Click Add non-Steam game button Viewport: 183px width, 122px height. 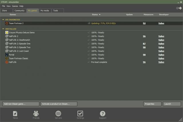coord(21,104)
